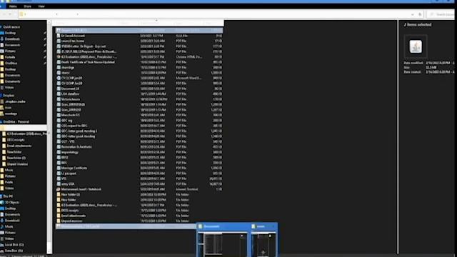Screen dimensions: 457x257
Task: Open 3D Objects under This PC
Action: pyautogui.click(x=12, y=202)
